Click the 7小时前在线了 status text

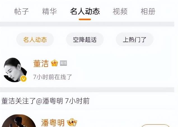click(53, 77)
